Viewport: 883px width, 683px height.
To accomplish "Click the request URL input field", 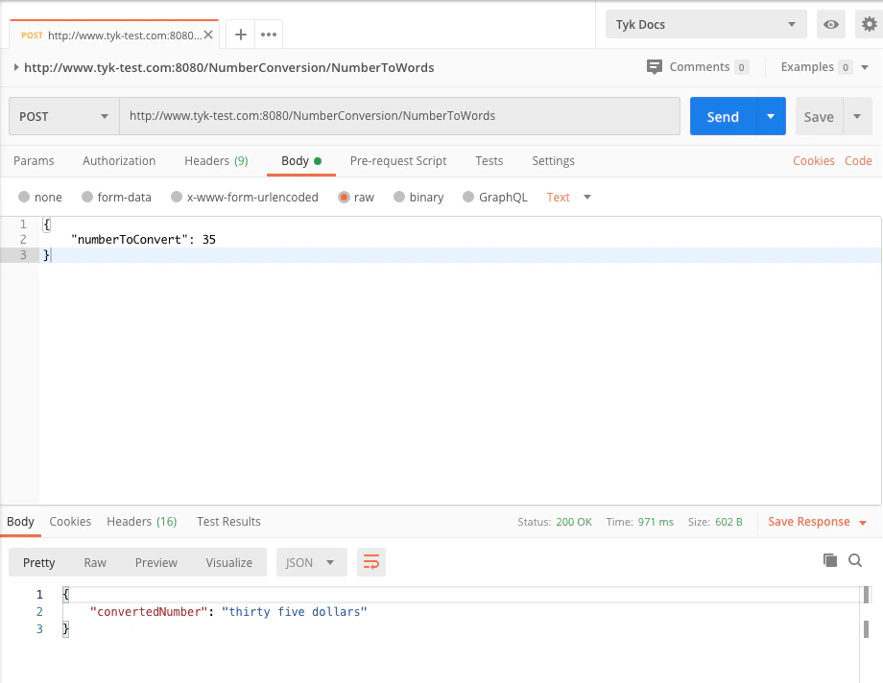I will pyautogui.click(x=399, y=116).
